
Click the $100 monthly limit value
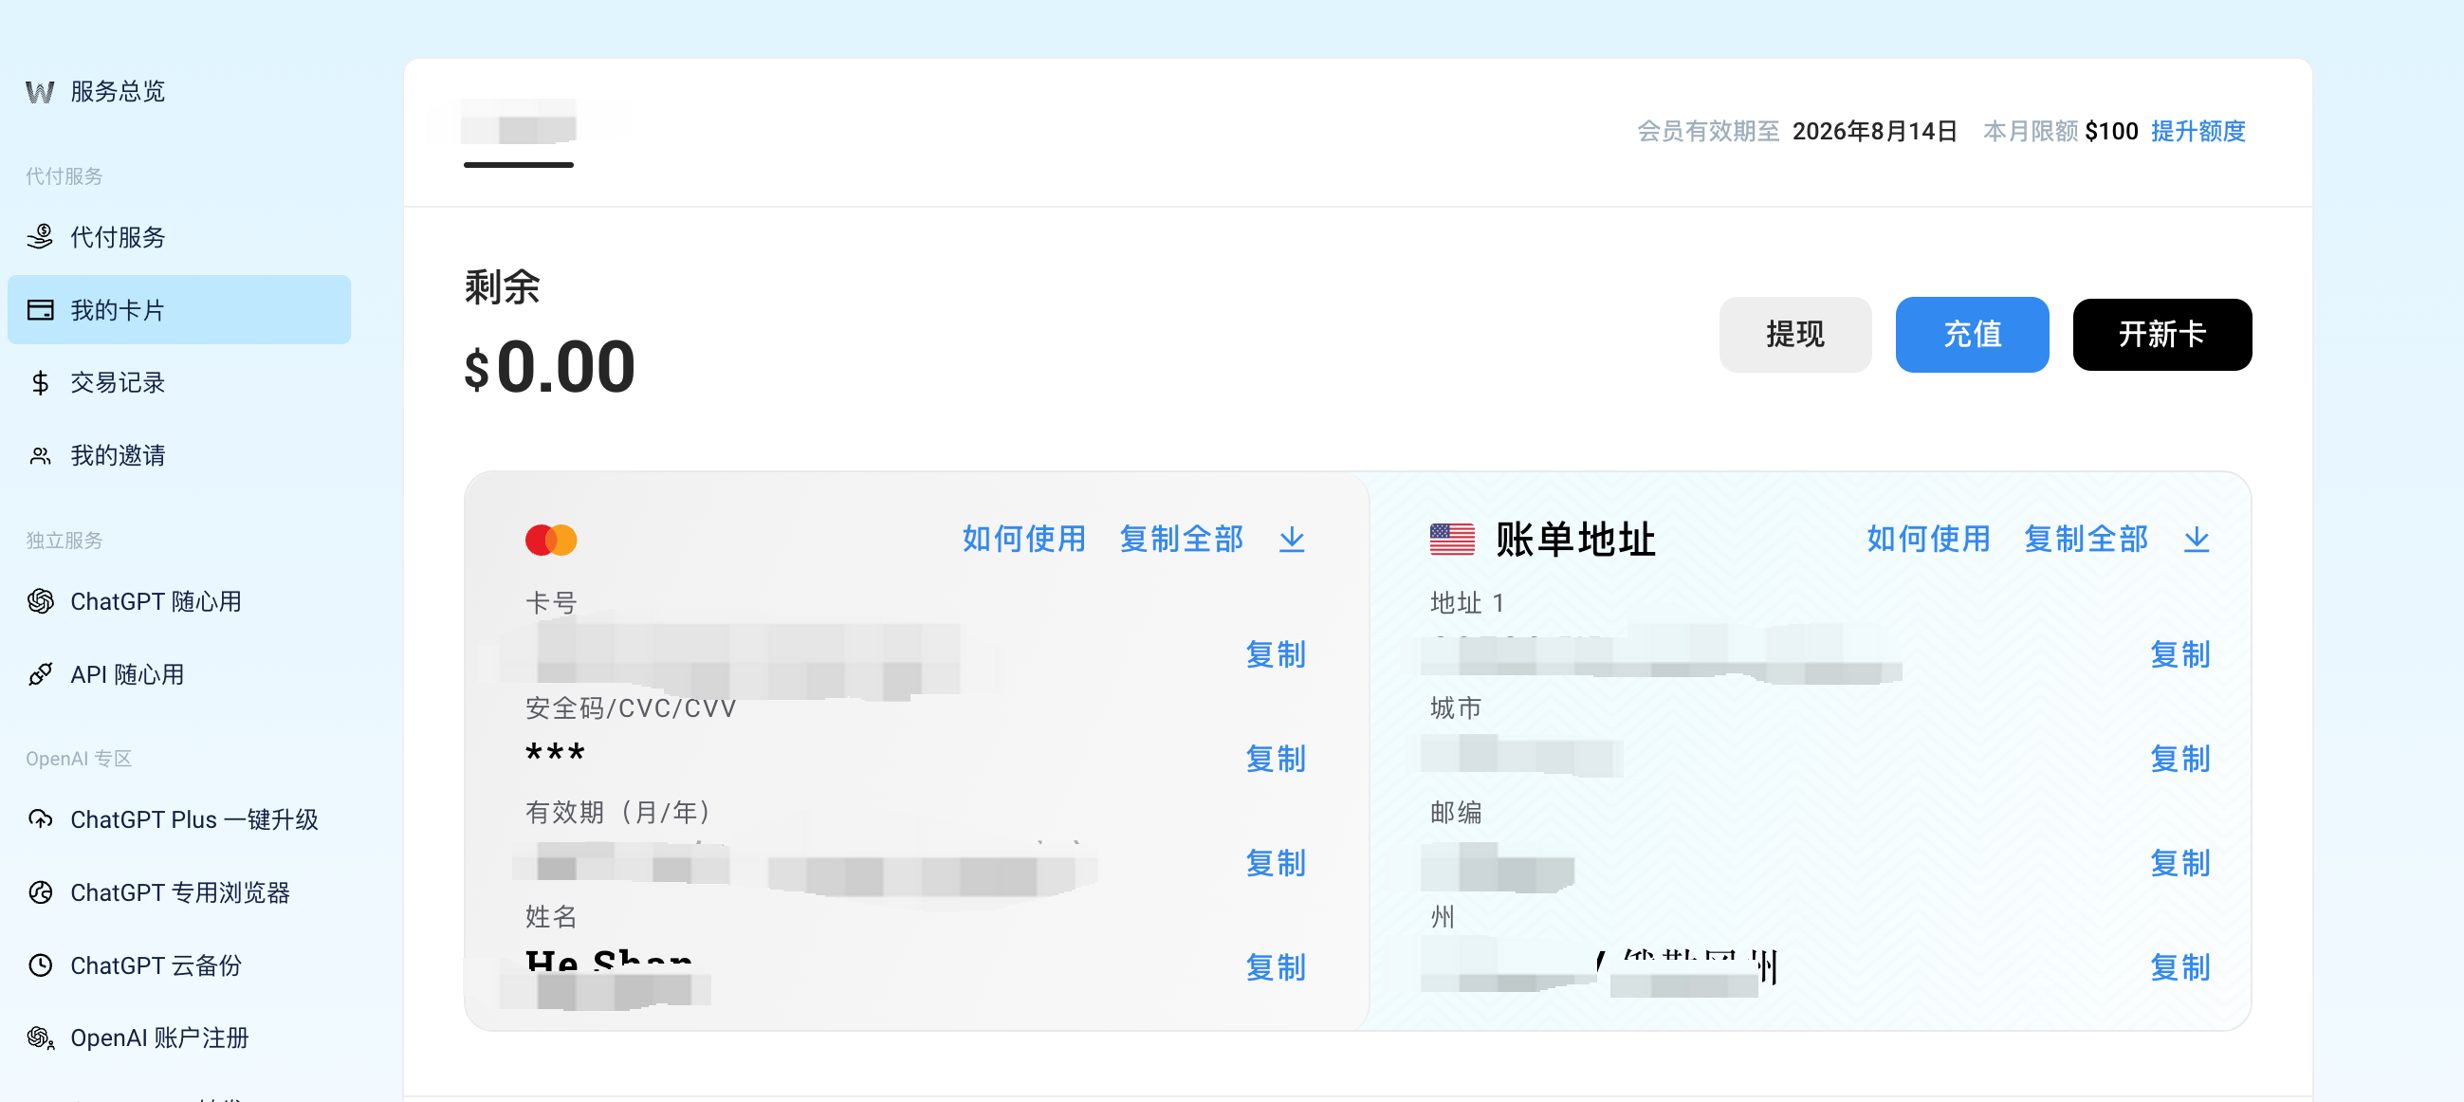2111,131
